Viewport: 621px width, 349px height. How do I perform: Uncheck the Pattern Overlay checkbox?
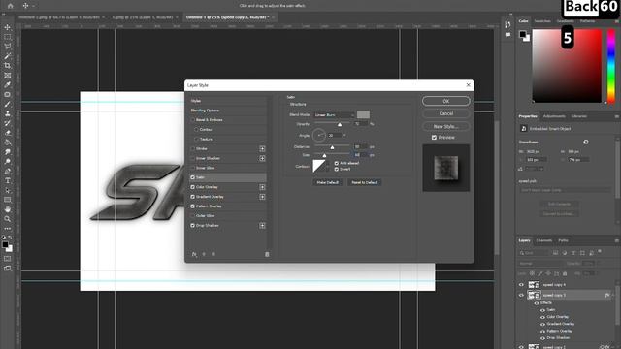[x=193, y=206]
